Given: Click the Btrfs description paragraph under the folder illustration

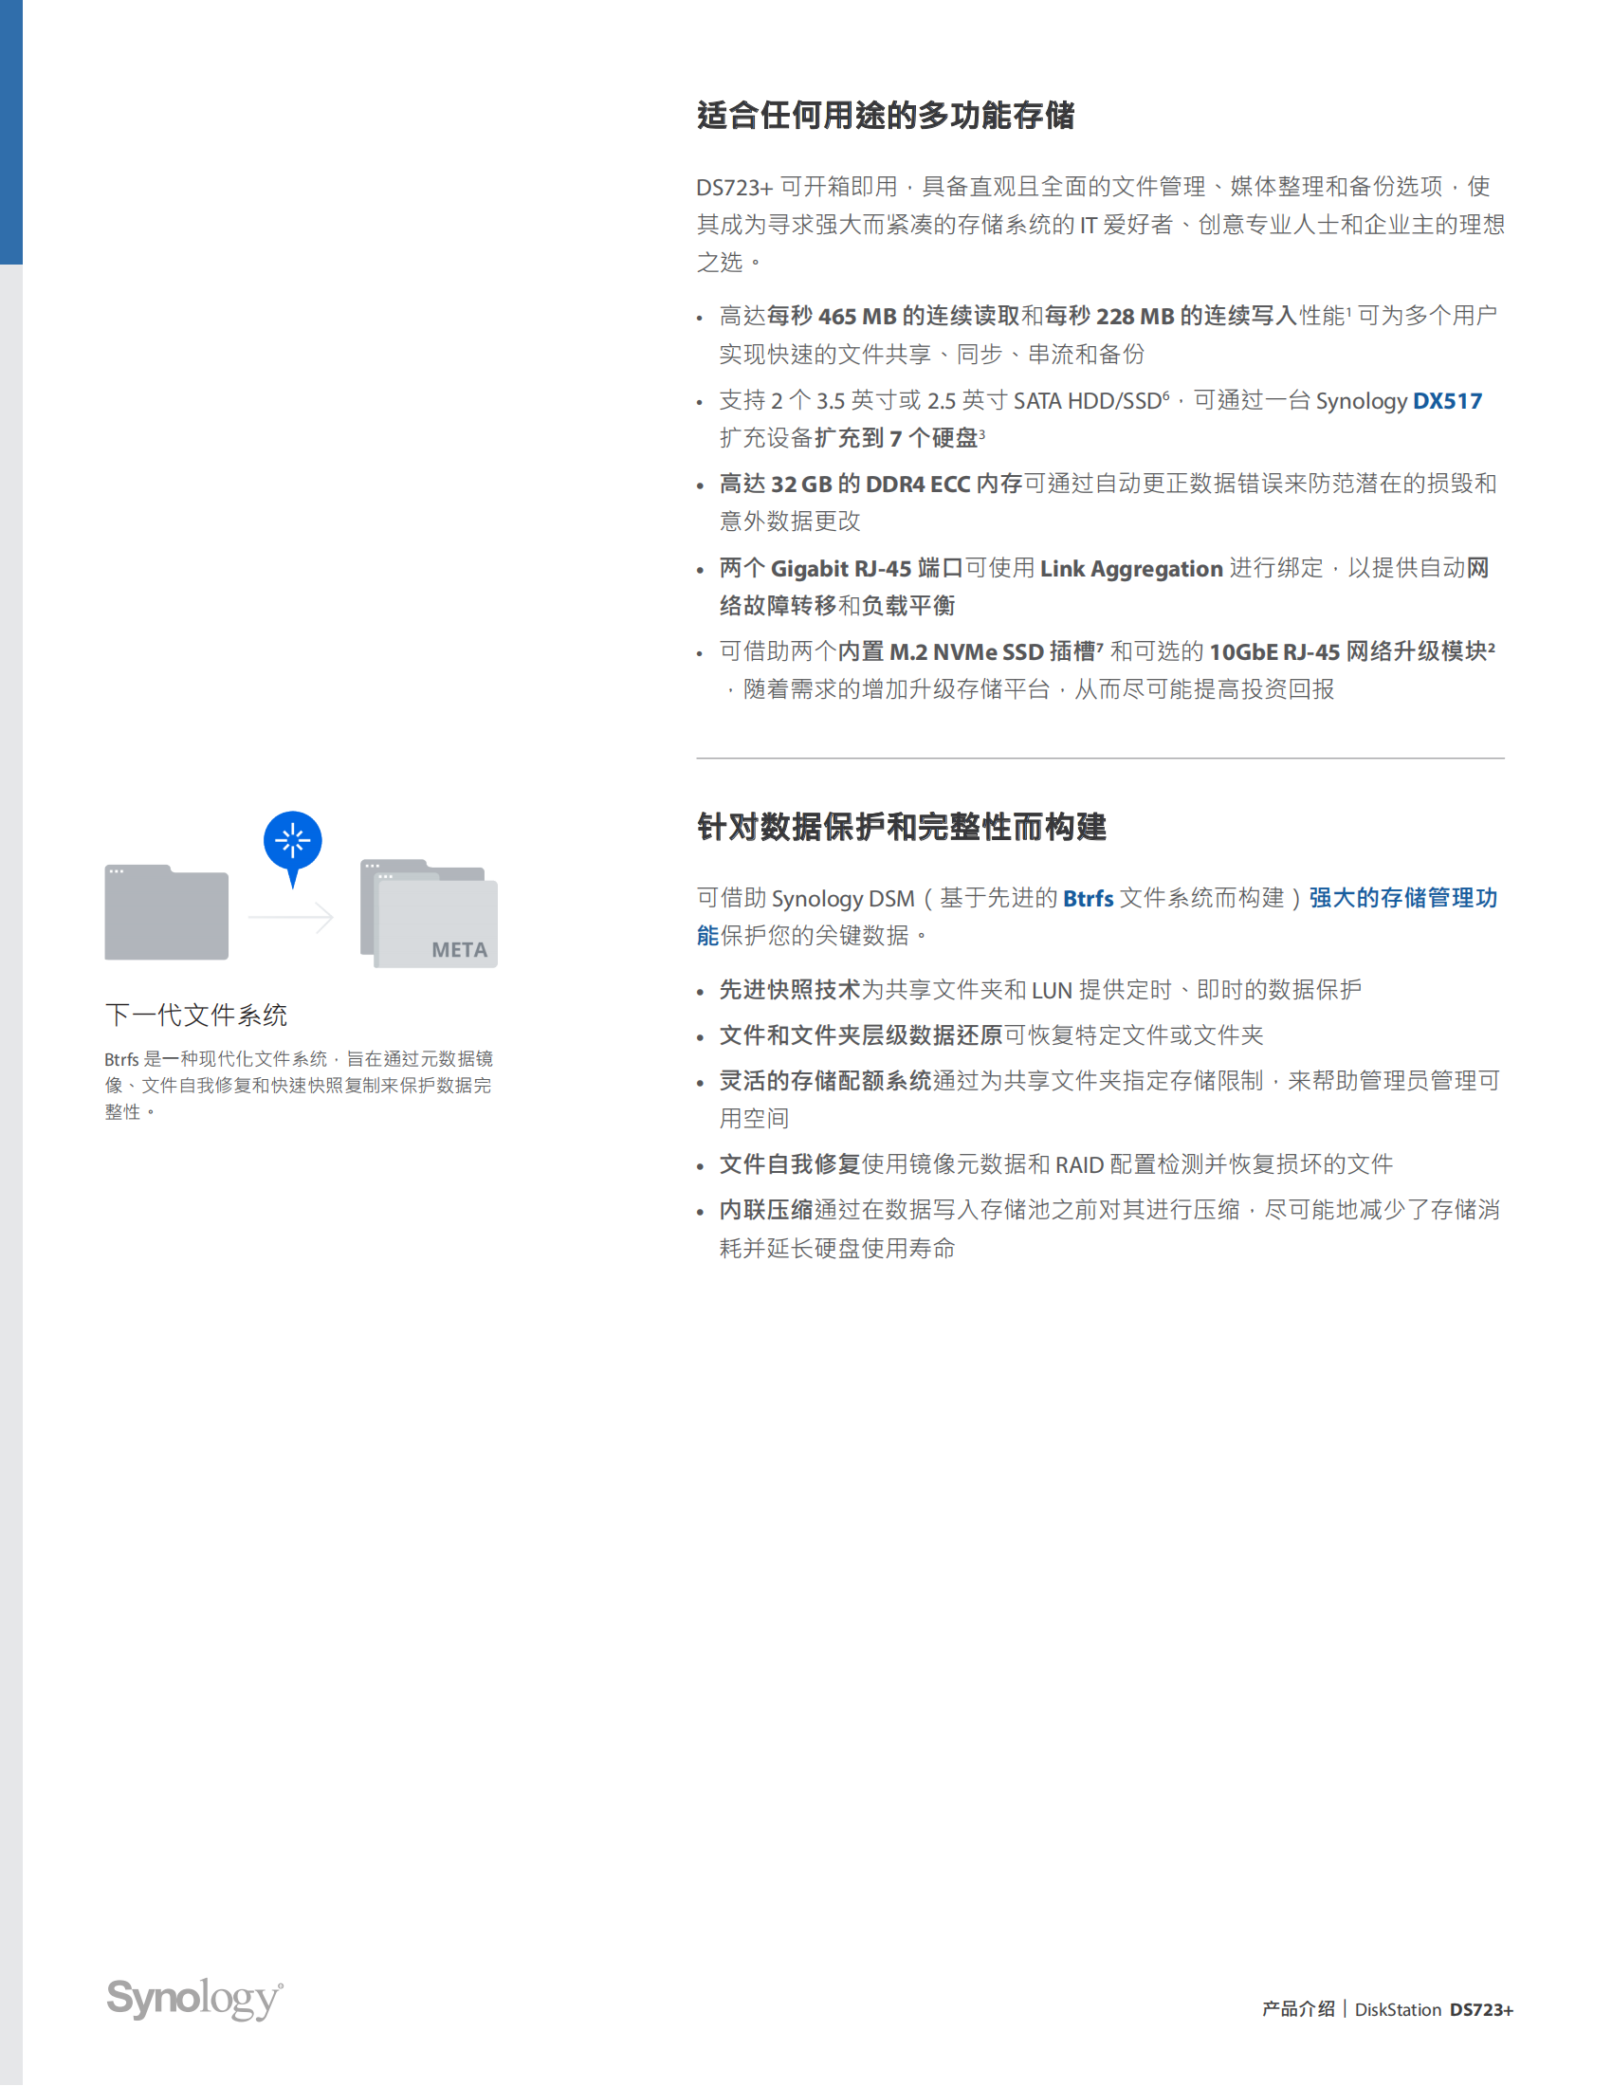Looking at the screenshot, I should click(x=299, y=1085).
